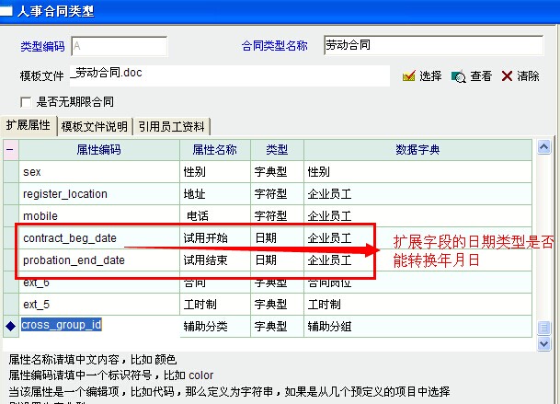Open the 引用员工资料 tab
This screenshot has height=404, width=560.
pyautogui.click(x=173, y=126)
